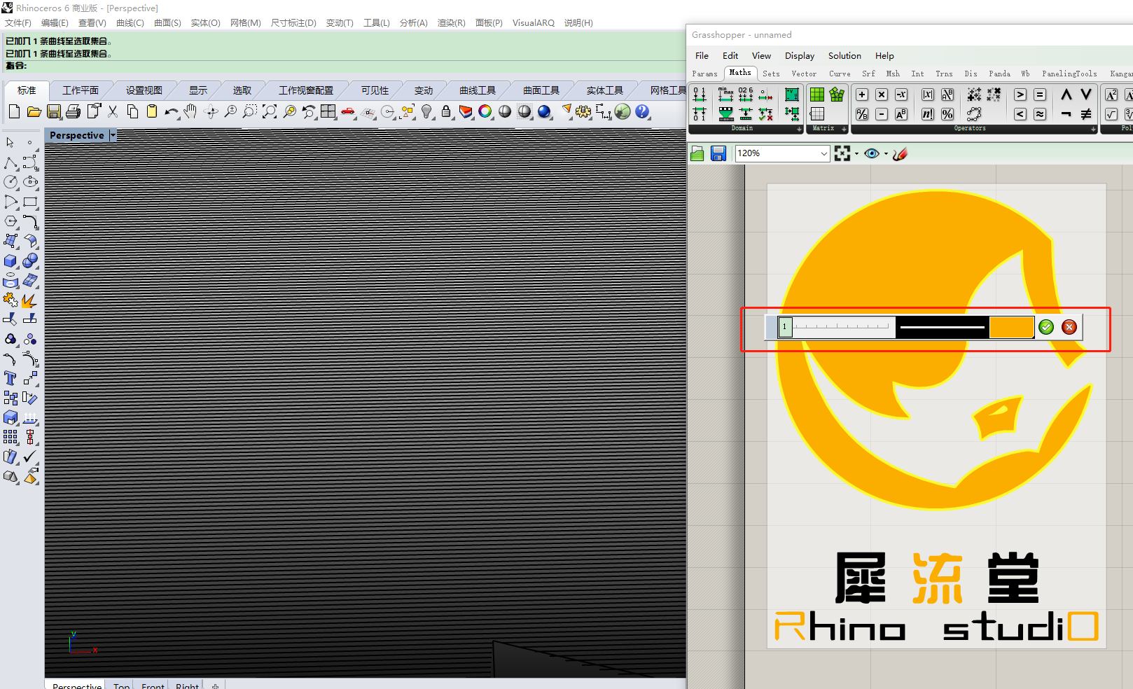Open Rhino options gear icon
Screen dimensions: 1133x689
click(x=583, y=111)
